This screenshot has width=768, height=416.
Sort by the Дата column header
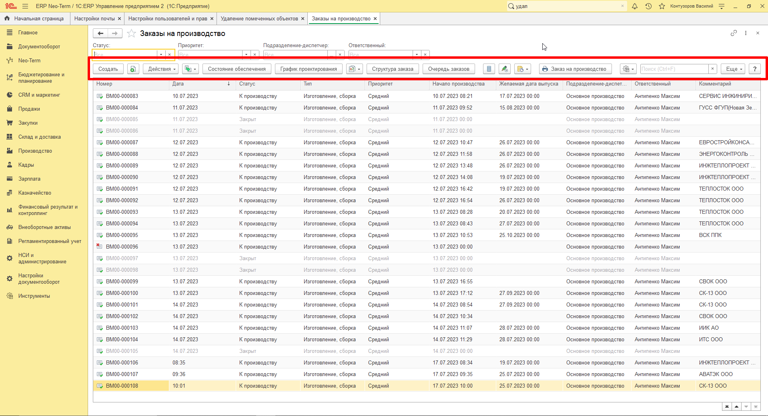[x=202, y=84]
